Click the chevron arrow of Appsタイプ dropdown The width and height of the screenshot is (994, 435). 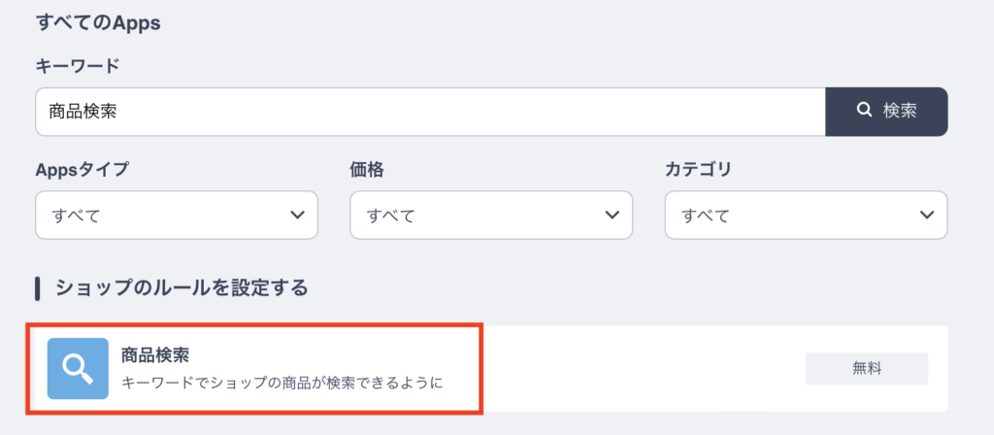[x=297, y=215]
